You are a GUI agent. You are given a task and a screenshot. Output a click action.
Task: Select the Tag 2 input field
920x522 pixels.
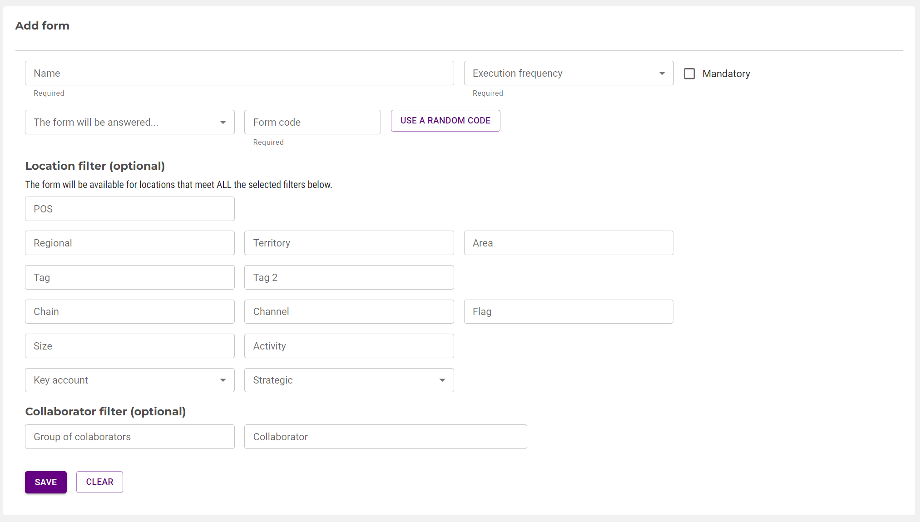point(349,278)
